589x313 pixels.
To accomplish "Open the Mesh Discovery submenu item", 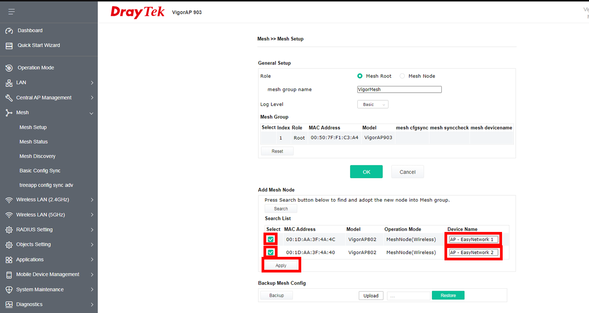I will [37, 156].
